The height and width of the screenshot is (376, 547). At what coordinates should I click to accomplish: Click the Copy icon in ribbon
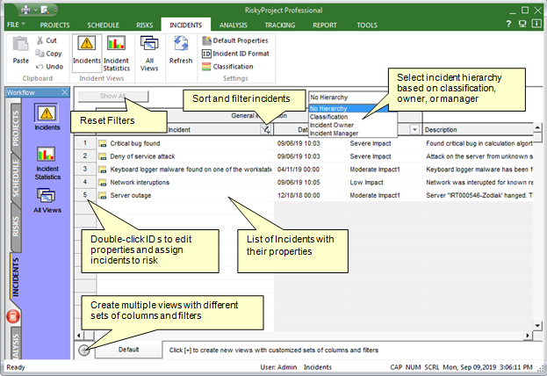pos(40,54)
